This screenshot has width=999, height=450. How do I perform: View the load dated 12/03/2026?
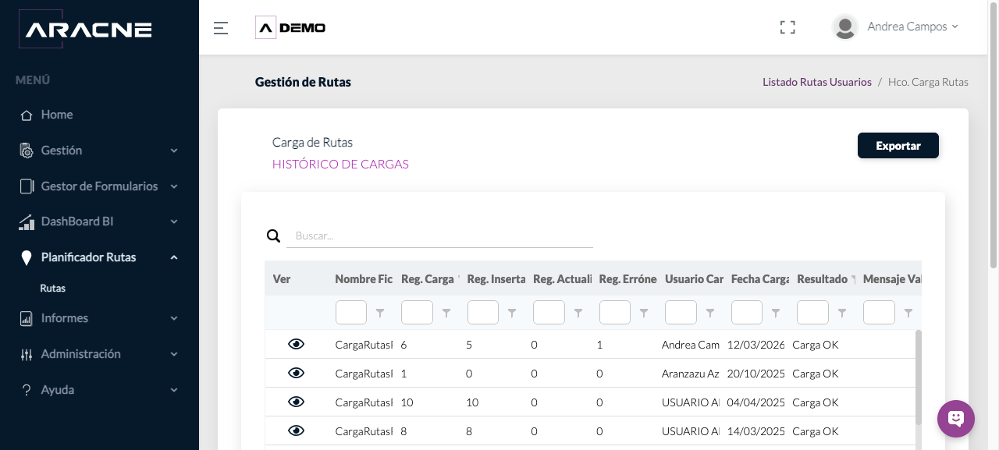click(296, 344)
